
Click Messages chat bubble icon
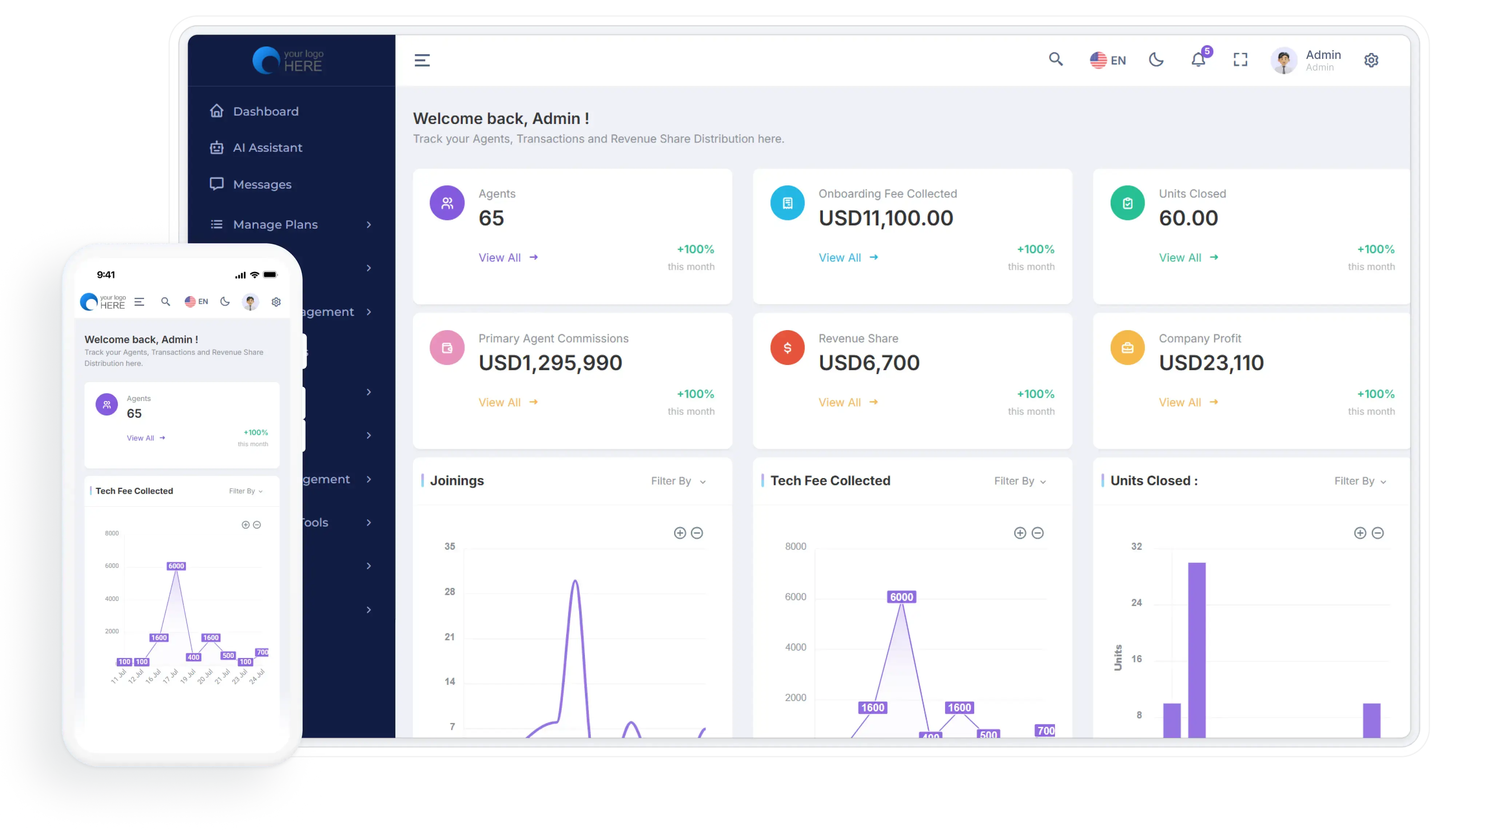216,184
